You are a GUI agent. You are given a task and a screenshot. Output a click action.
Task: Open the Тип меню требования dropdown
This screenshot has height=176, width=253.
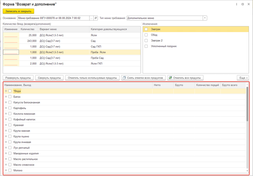point(205,18)
